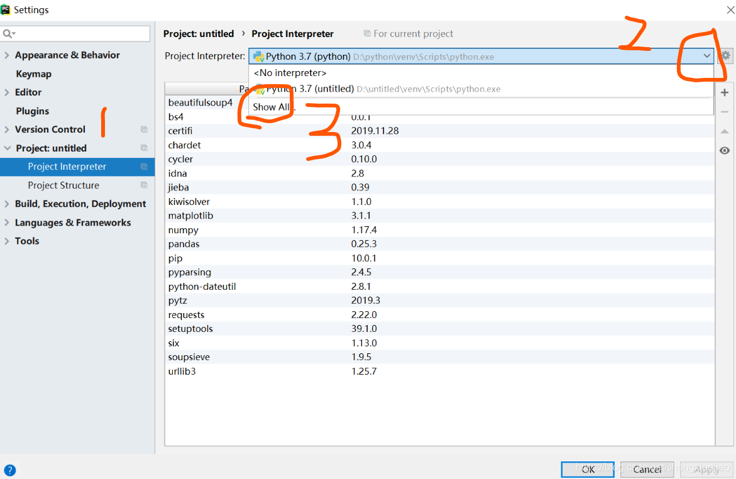Collapse the Project: untitled section

coord(7,148)
